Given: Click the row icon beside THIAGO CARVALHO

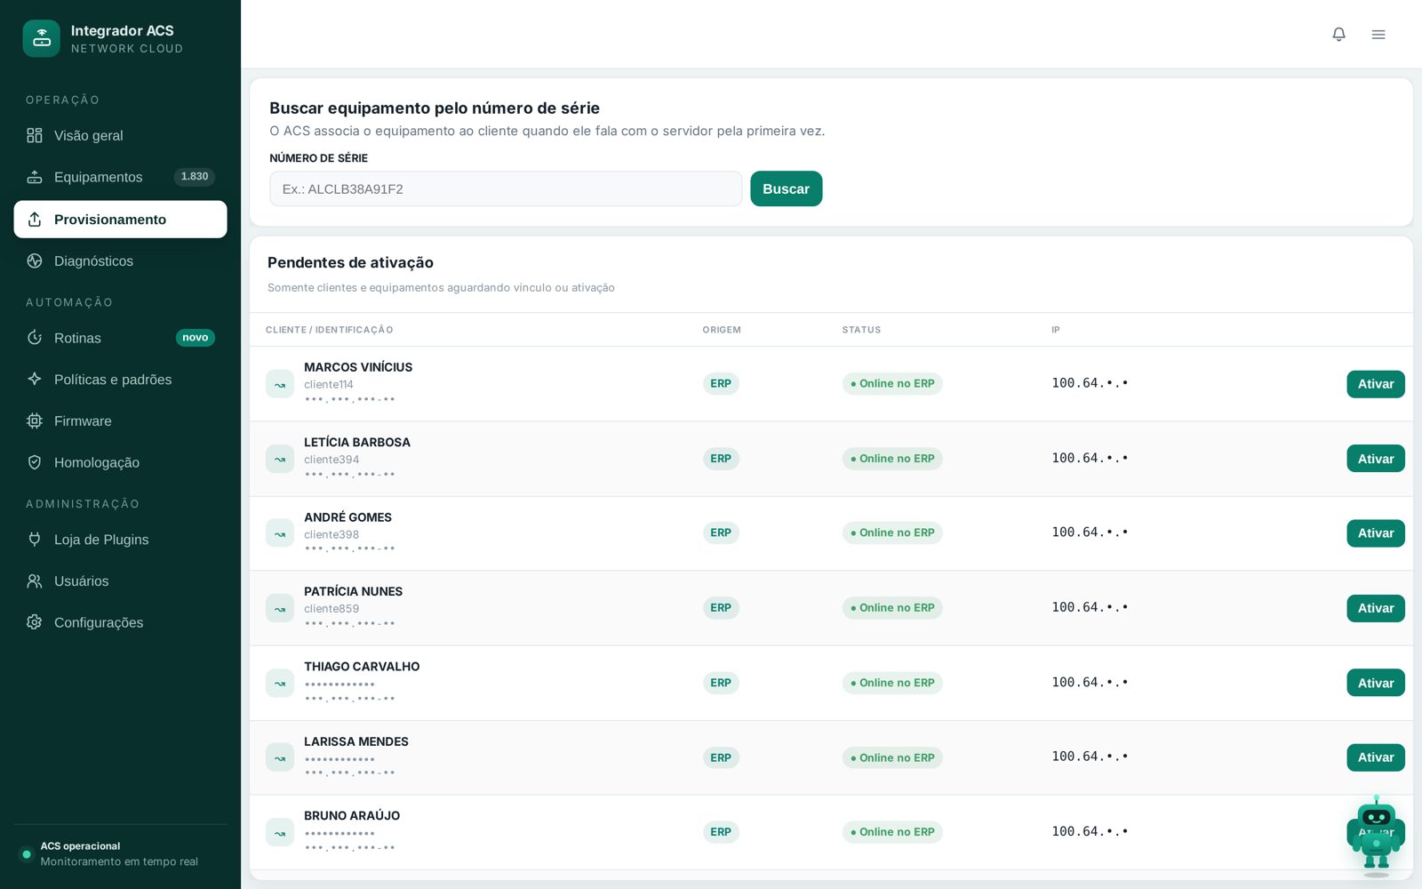Looking at the screenshot, I should coord(280,683).
